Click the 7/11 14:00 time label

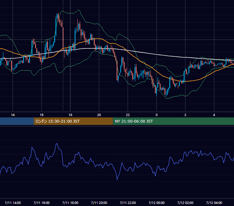pyautogui.click(x=13, y=203)
